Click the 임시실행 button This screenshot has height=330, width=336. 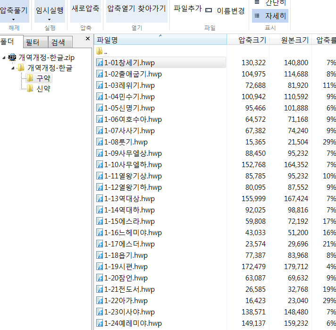[x=50, y=10]
